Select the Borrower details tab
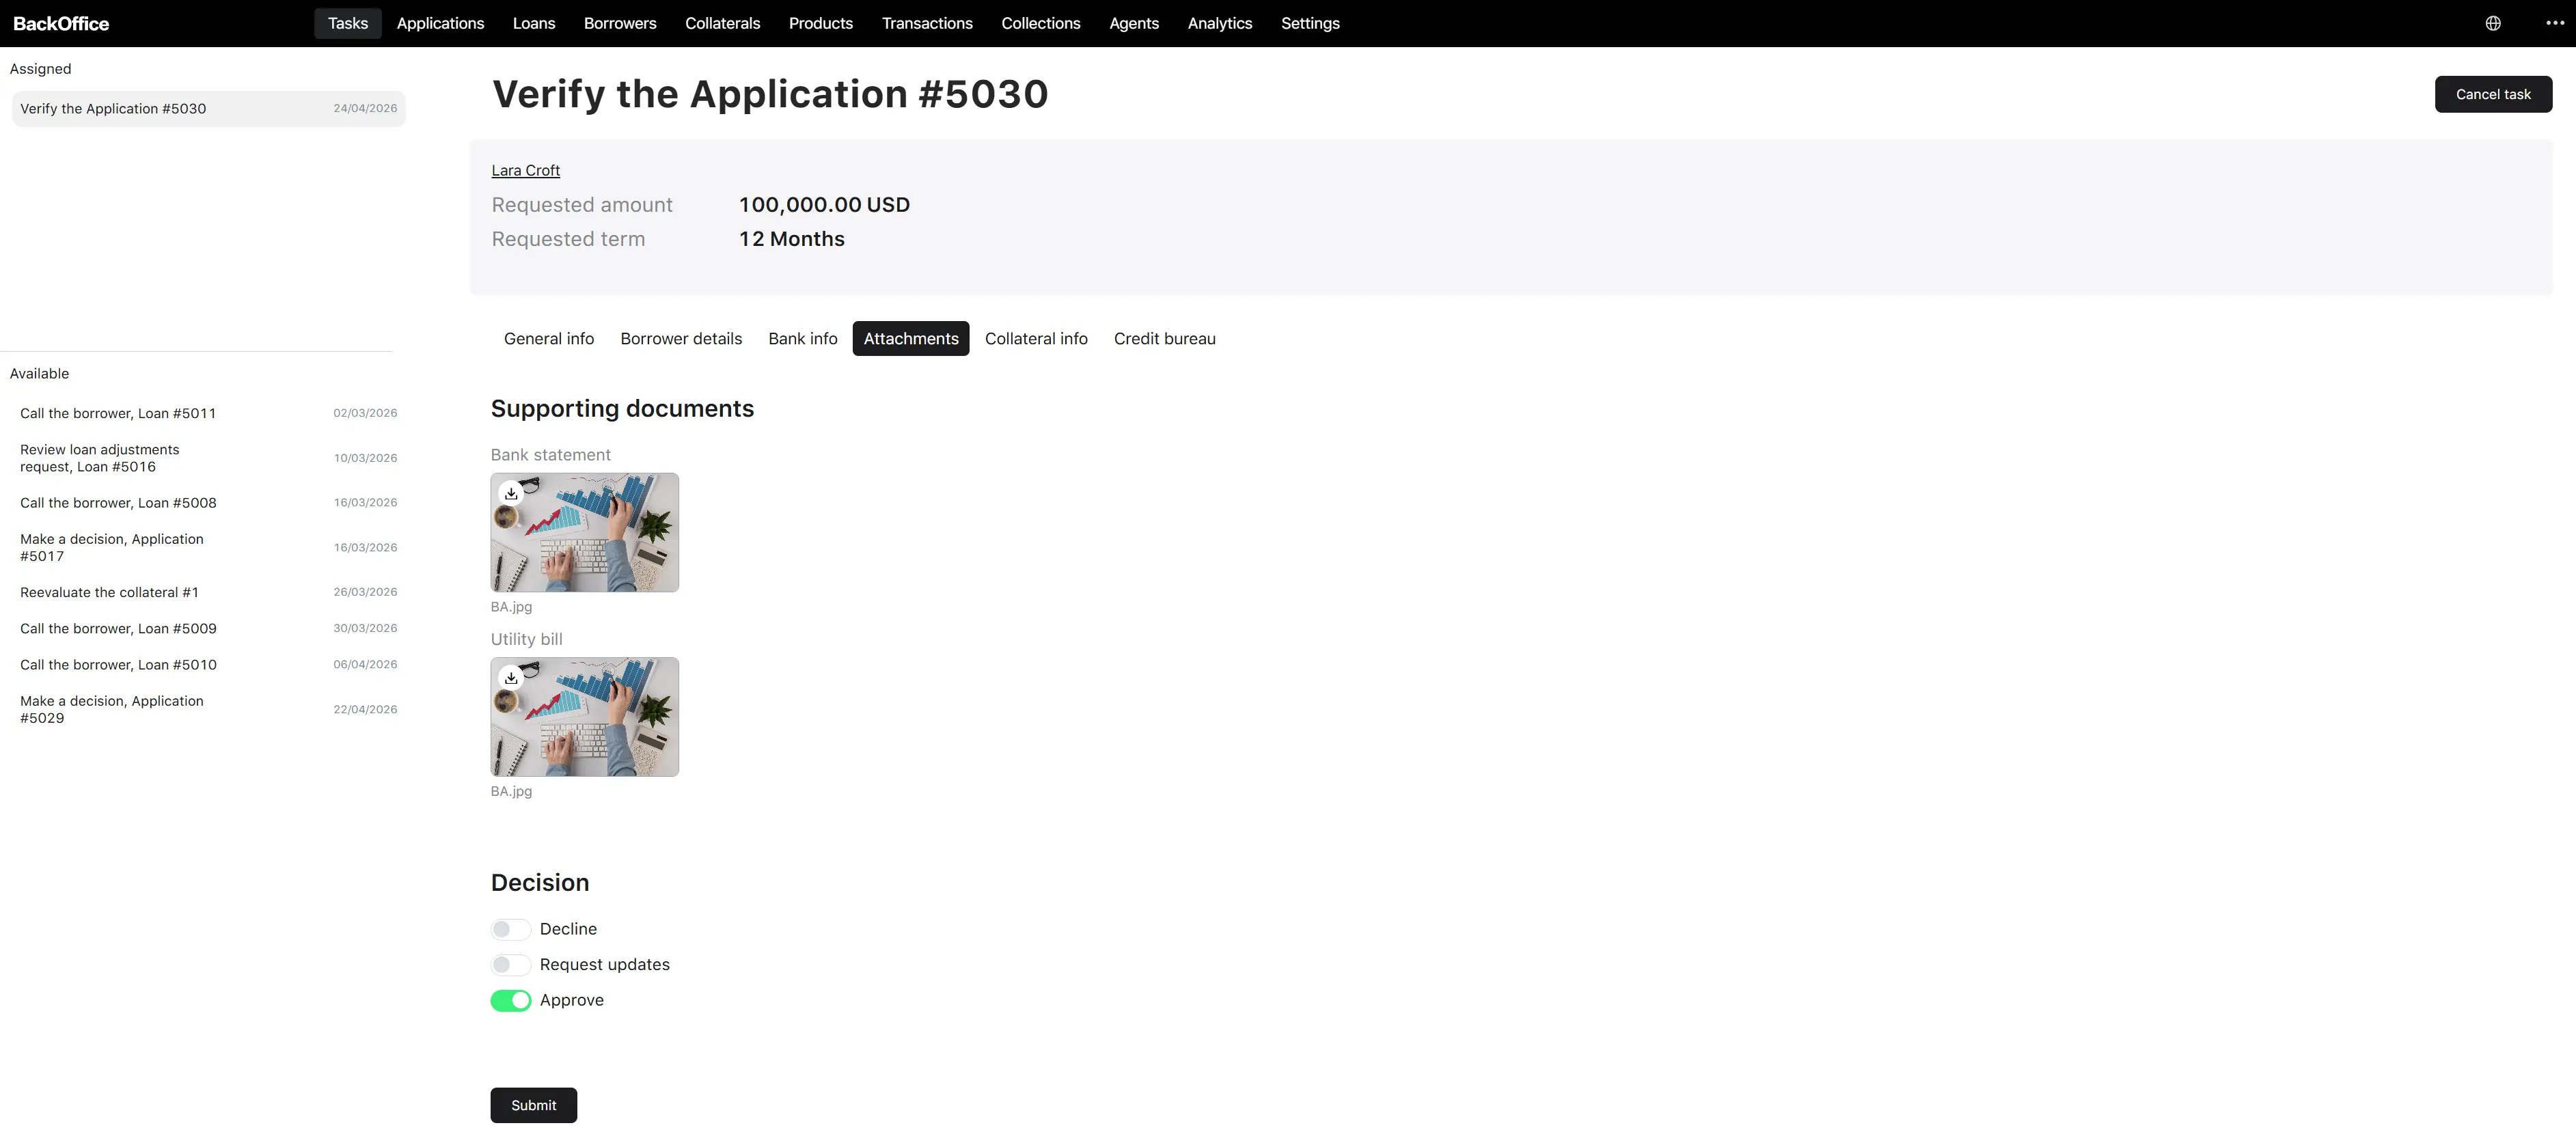 click(x=681, y=338)
